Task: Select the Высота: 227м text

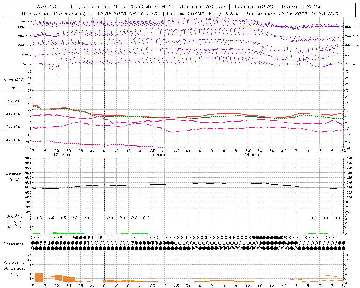Action: click(x=301, y=7)
